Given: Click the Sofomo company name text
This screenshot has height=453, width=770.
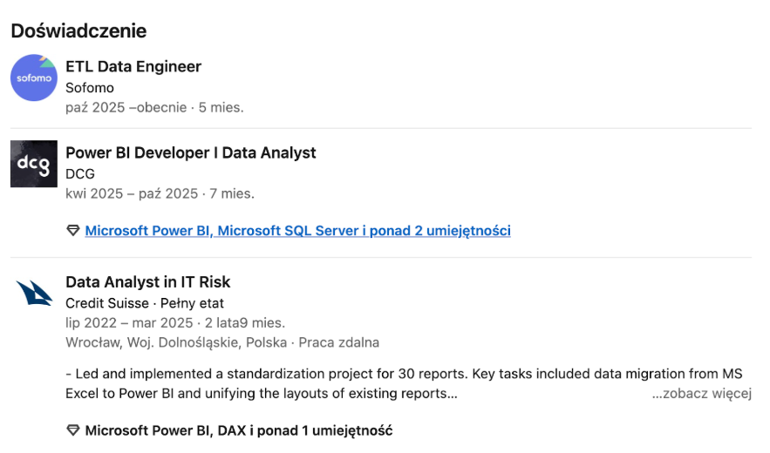Looking at the screenshot, I should (90, 88).
